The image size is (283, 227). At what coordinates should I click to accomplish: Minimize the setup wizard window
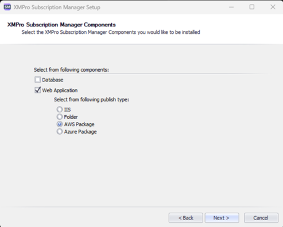point(231,7)
